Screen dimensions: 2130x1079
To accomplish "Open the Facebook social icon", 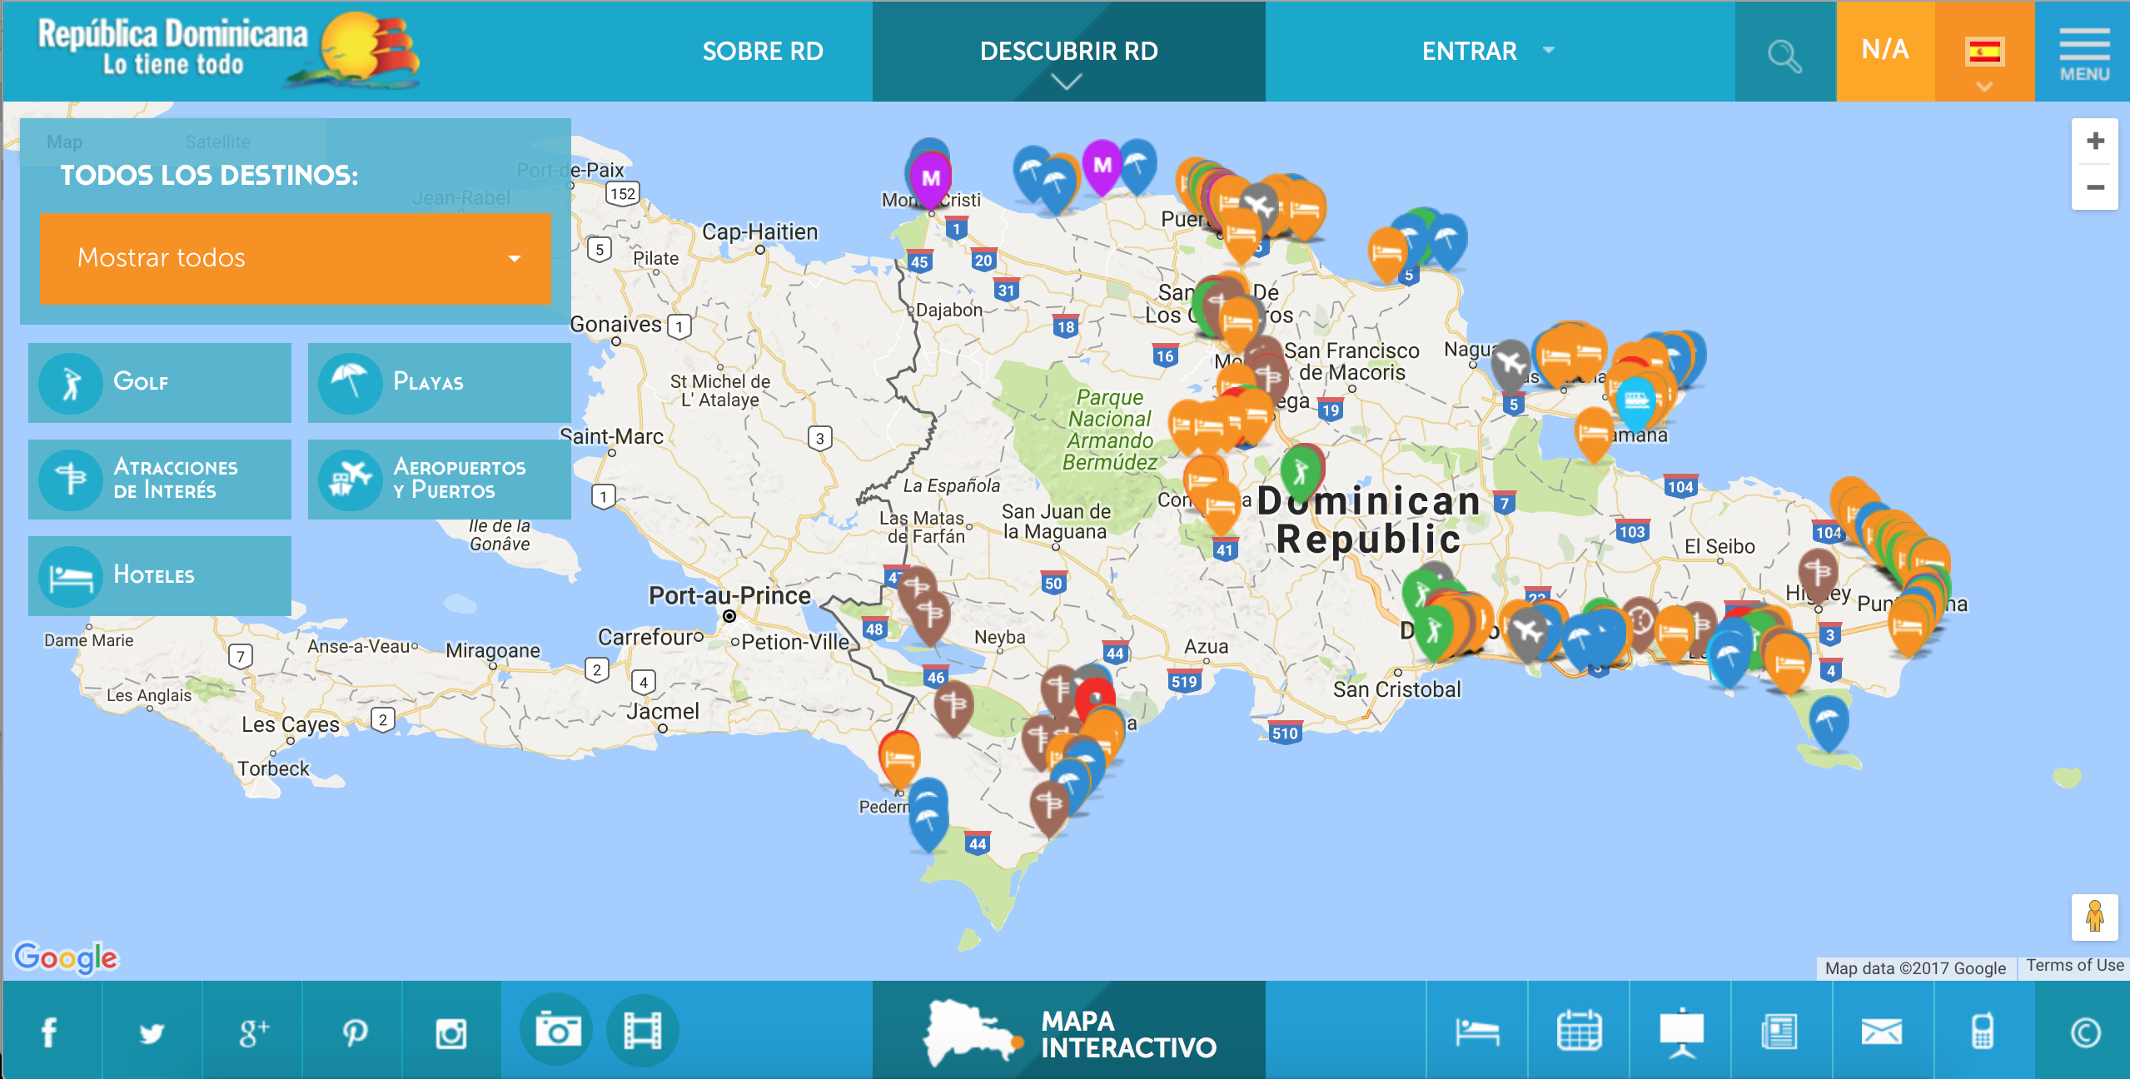I will pyautogui.click(x=50, y=1032).
